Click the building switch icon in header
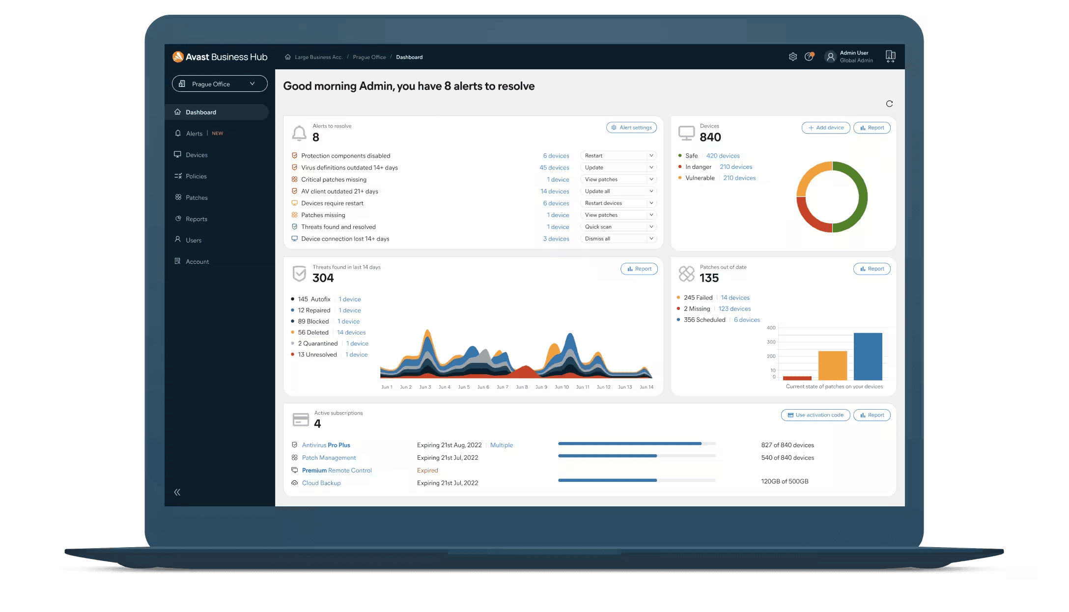Image resolution: width=1069 pixels, height=612 pixels. pos(890,56)
